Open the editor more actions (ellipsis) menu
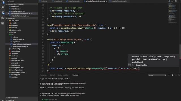This screenshot has height=101, width=181. pyautogui.click(x=179, y=1)
